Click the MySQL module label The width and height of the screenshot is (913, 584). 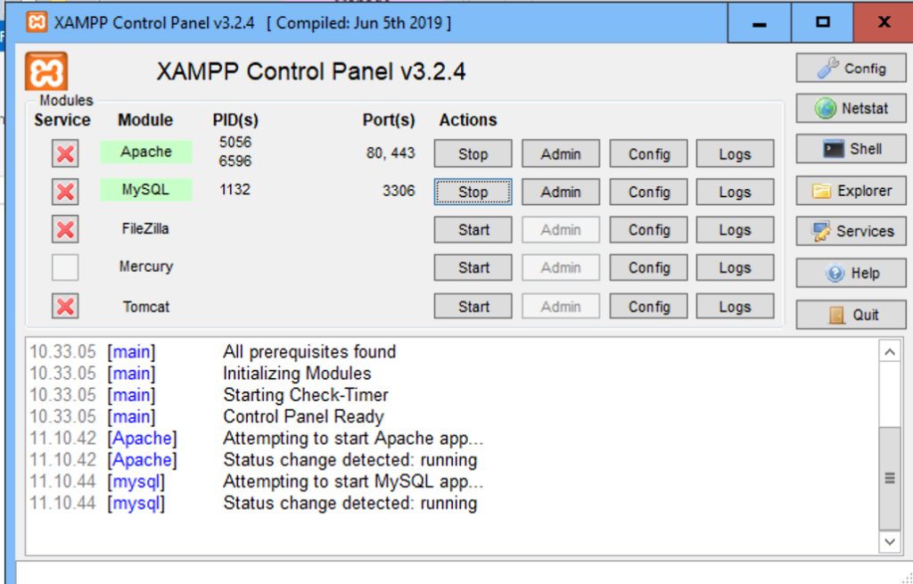pos(146,190)
